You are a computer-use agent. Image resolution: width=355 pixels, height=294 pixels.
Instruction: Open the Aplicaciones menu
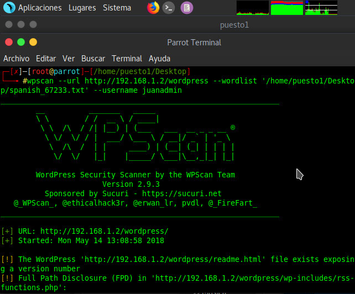tap(39, 8)
